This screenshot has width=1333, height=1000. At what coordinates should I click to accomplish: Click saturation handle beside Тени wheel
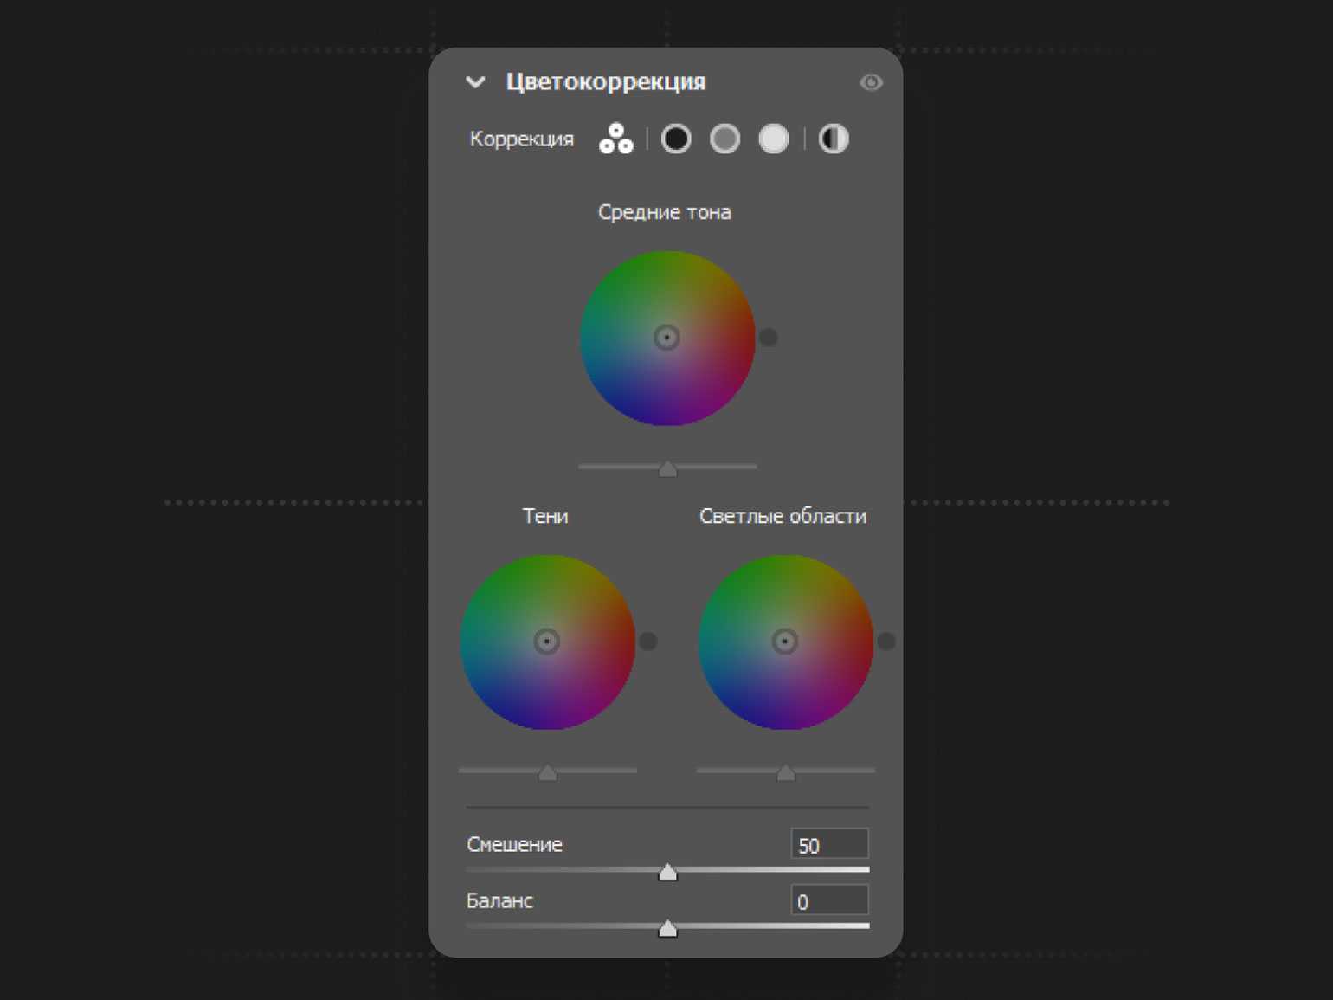(647, 642)
